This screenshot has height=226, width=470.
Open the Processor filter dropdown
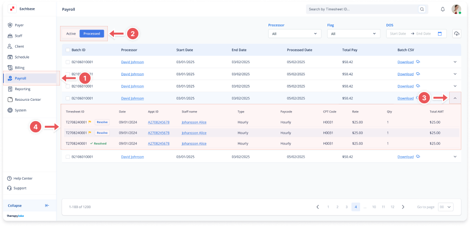[295, 34]
